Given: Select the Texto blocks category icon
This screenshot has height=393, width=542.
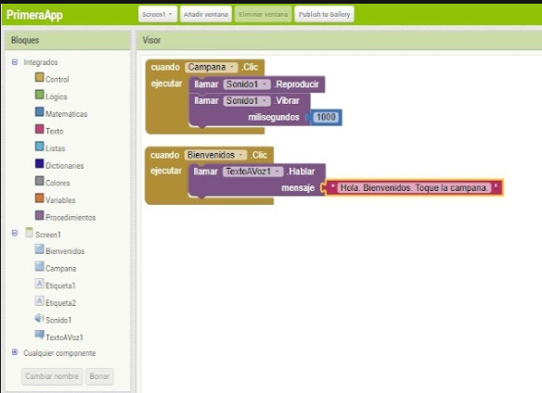Looking at the screenshot, I should 39,129.
